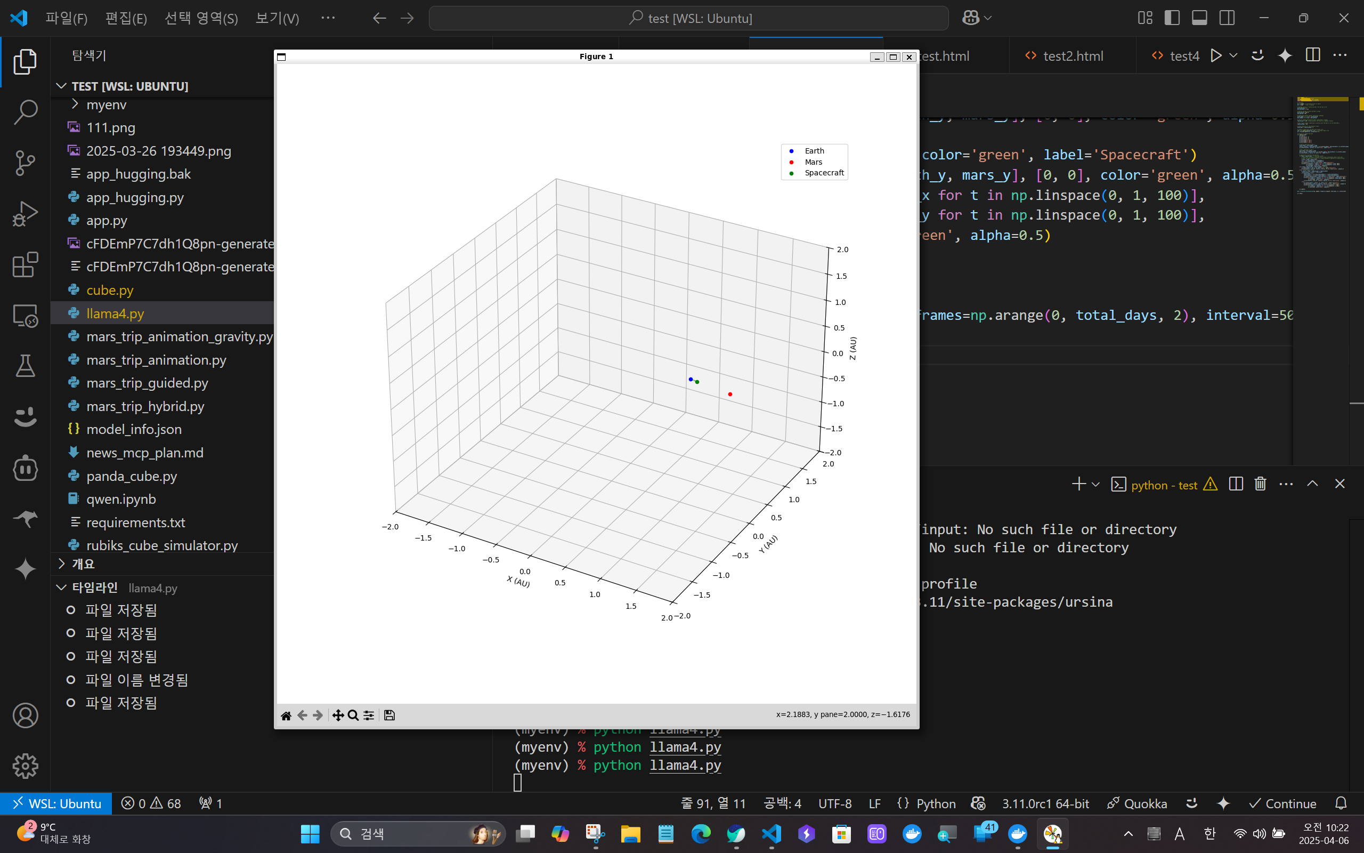Open Source Control view in activity bar
The image size is (1364, 853).
pos(25,163)
